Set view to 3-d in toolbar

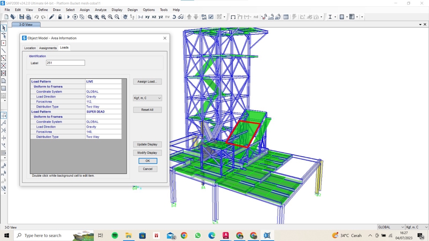[140, 17]
